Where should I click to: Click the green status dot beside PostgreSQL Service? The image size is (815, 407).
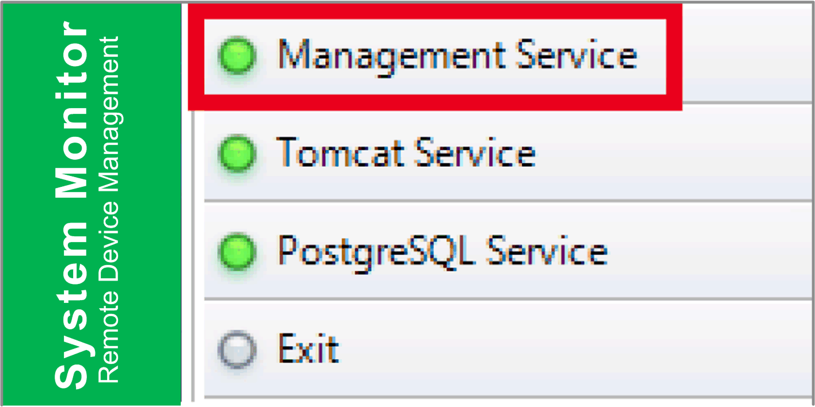[x=237, y=252]
